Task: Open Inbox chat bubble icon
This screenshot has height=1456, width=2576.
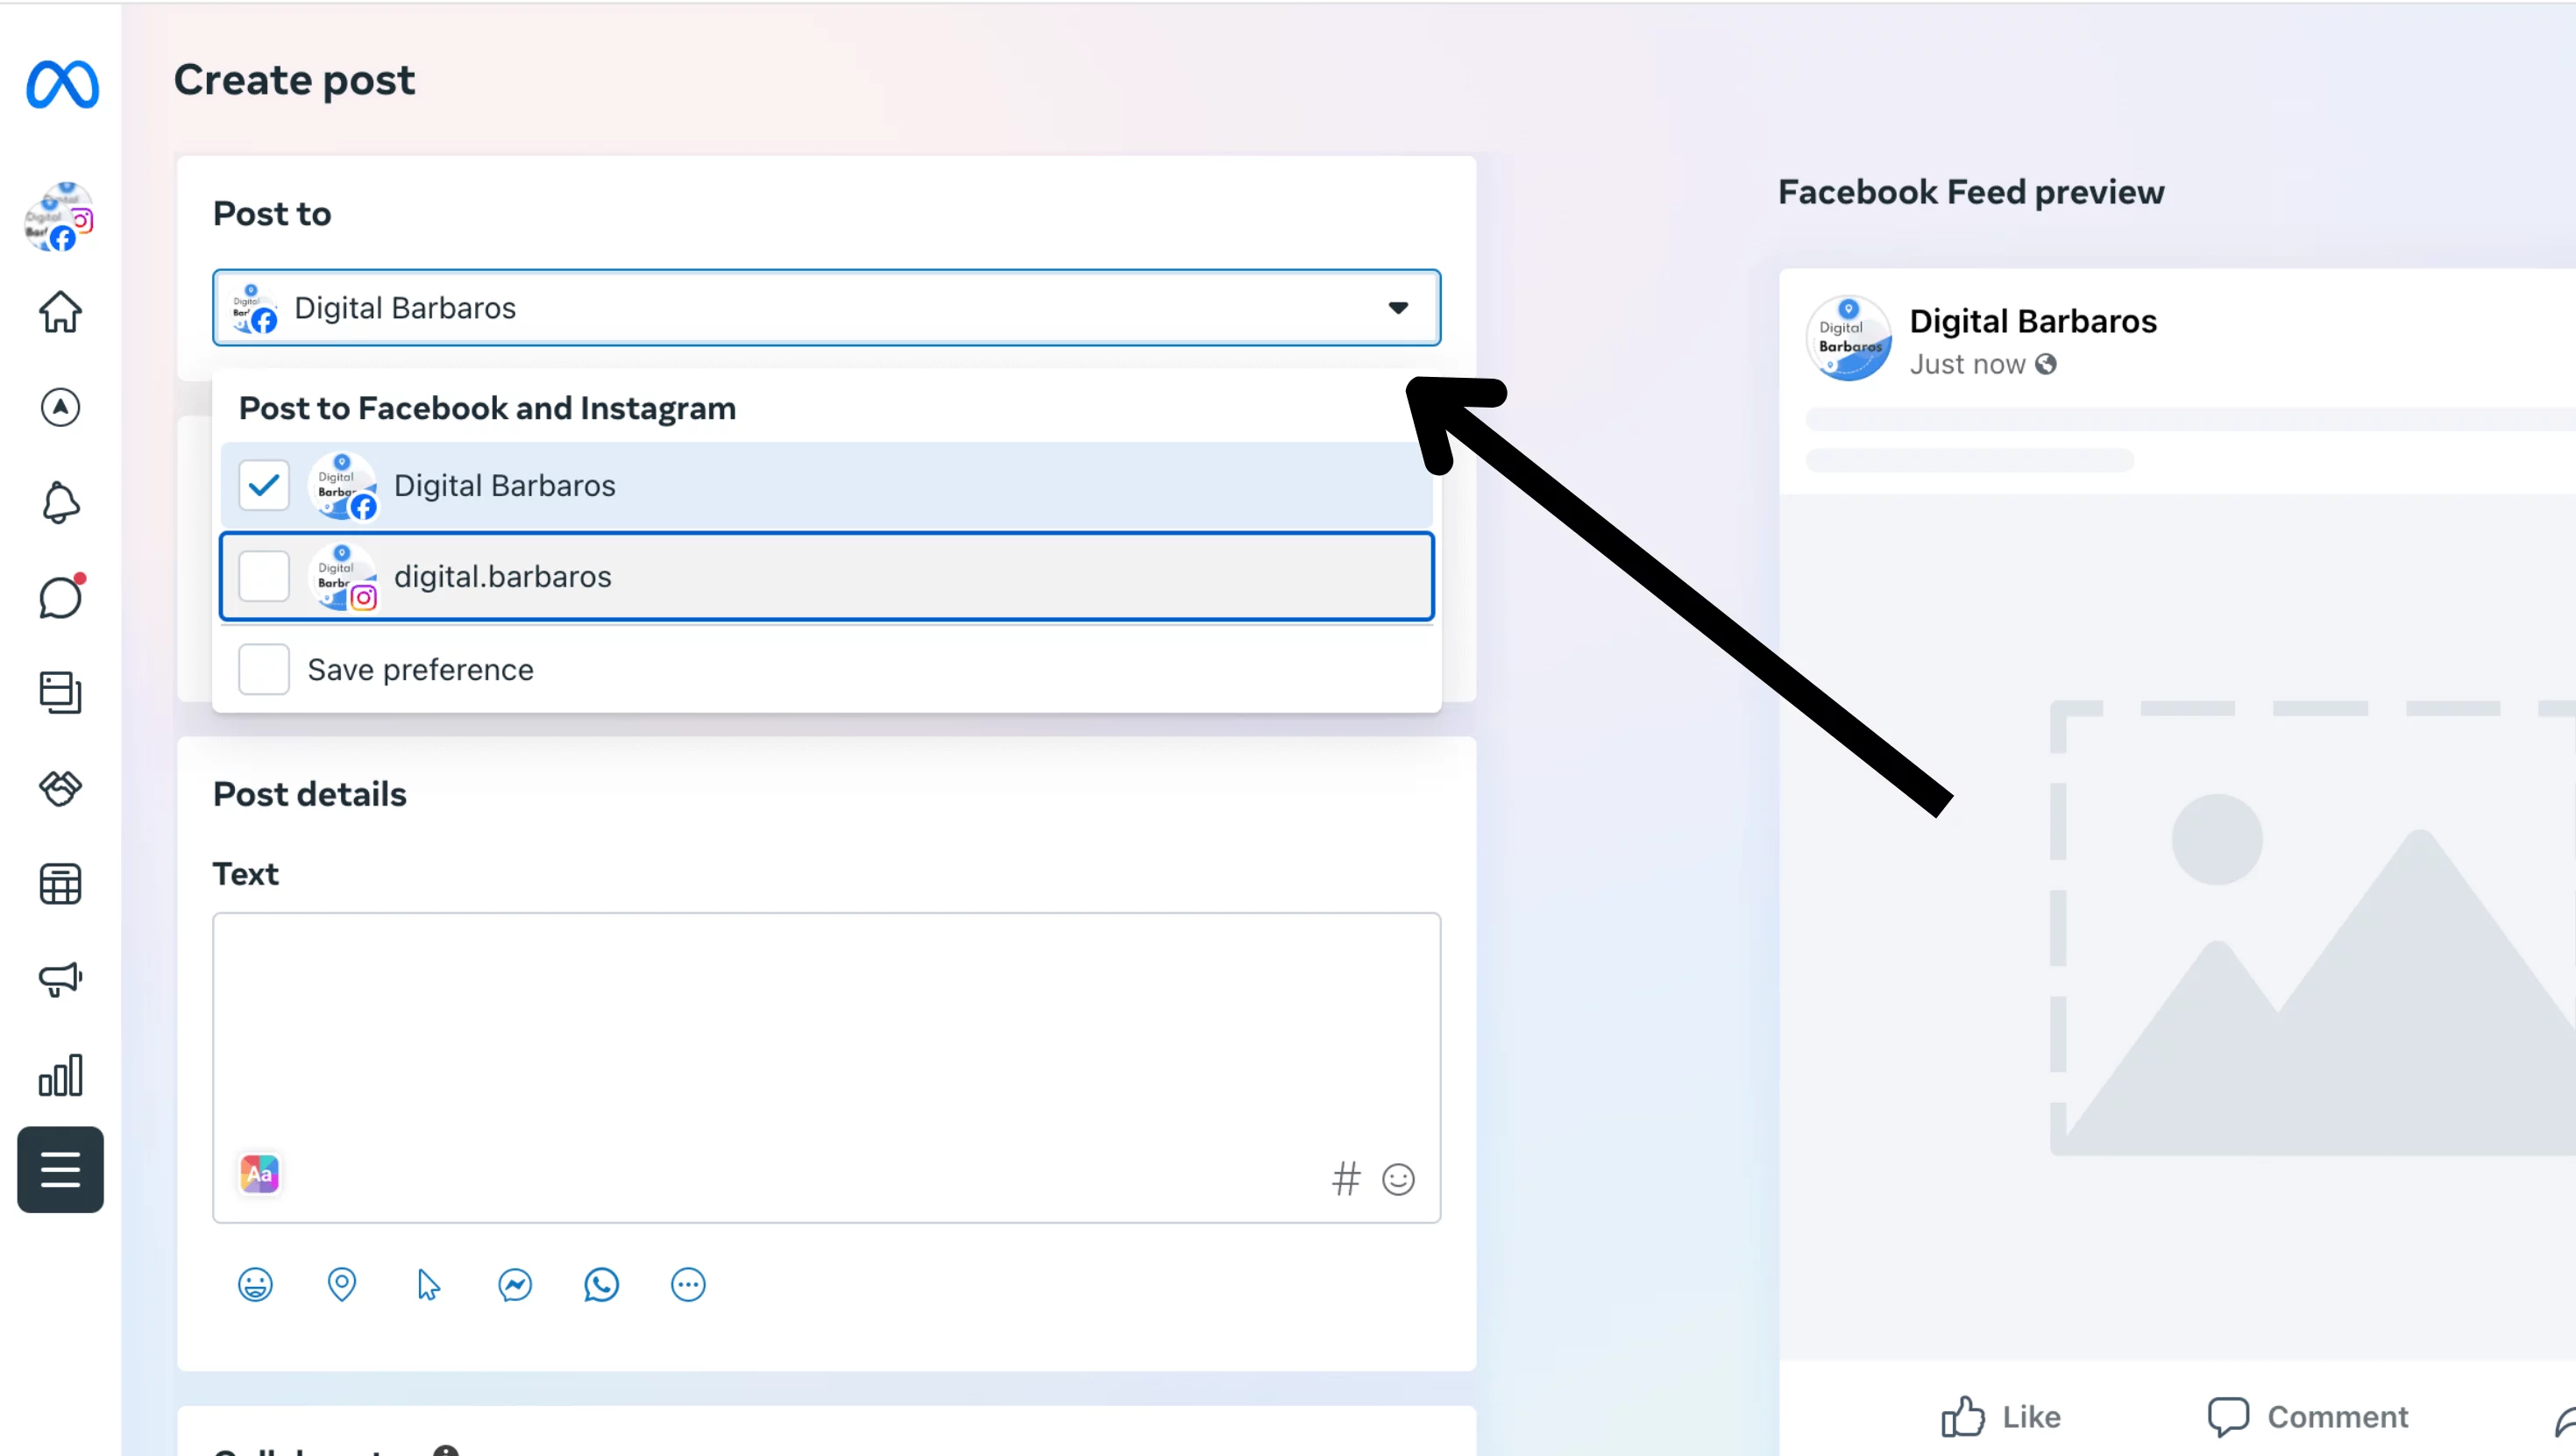Action: point(61,597)
